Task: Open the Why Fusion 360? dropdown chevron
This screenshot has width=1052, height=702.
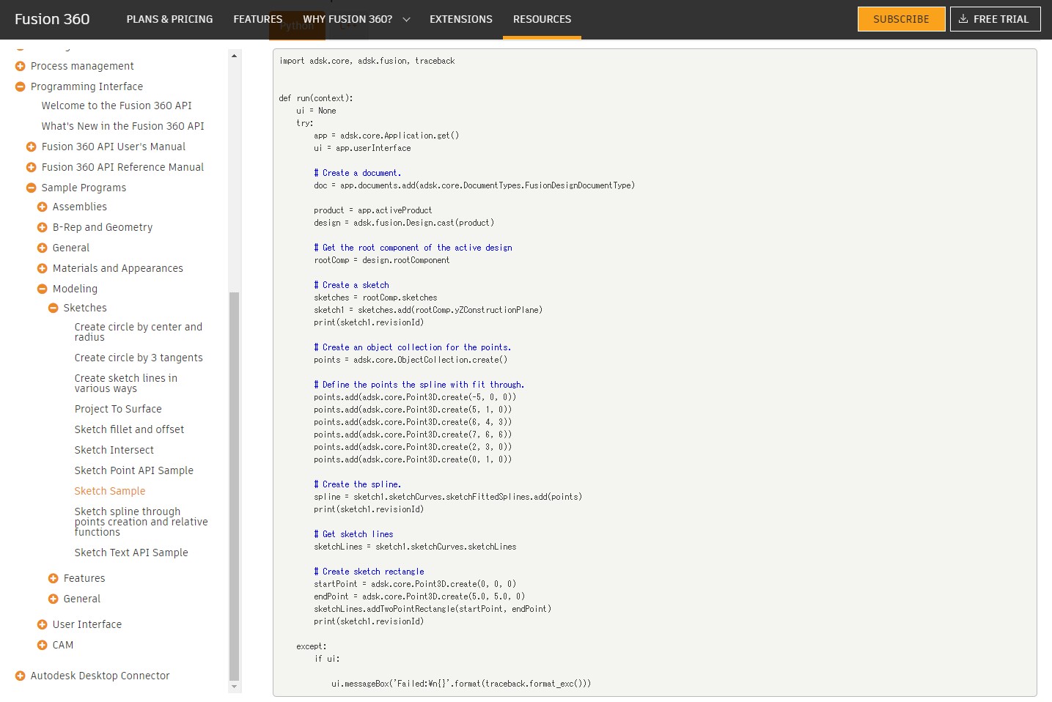Action: 406,19
